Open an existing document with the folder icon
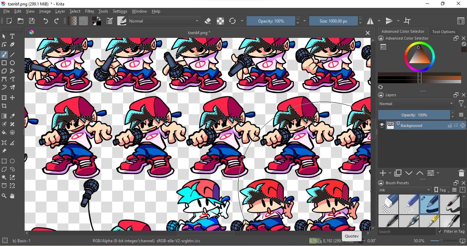 pos(21,21)
